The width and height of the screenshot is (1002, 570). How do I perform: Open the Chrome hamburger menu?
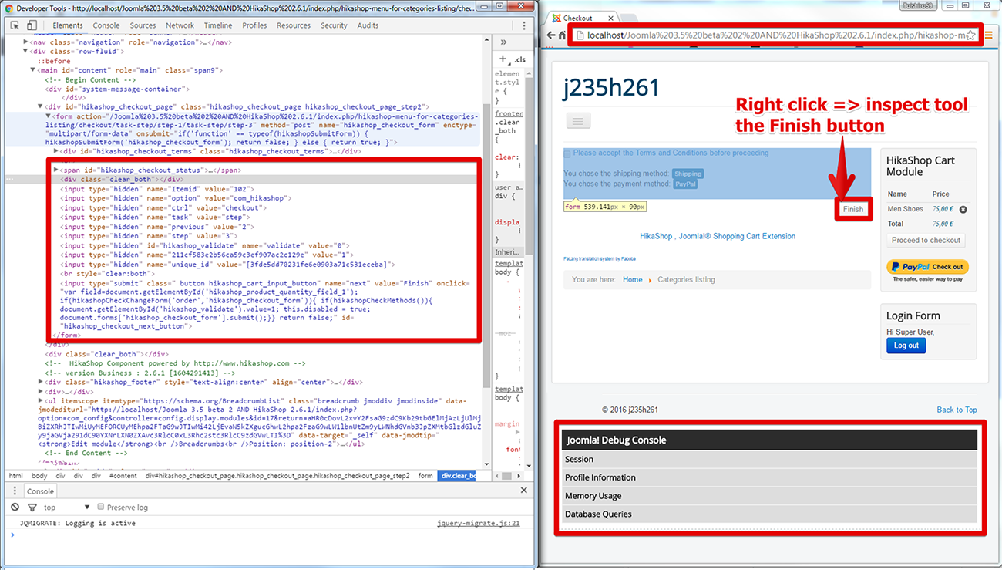click(x=989, y=35)
